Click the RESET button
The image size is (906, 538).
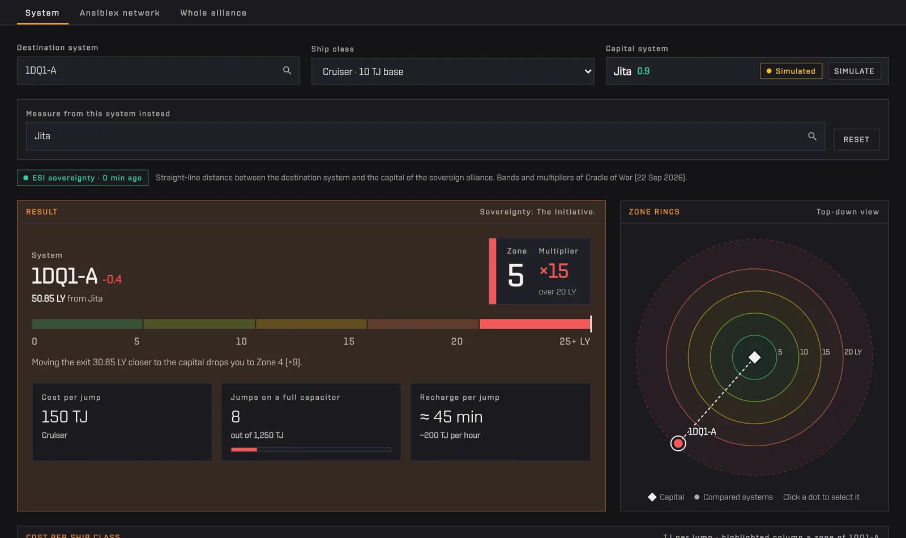click(x=856, y=140)
